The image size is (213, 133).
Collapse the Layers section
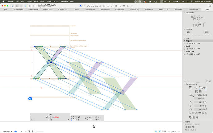185,38
